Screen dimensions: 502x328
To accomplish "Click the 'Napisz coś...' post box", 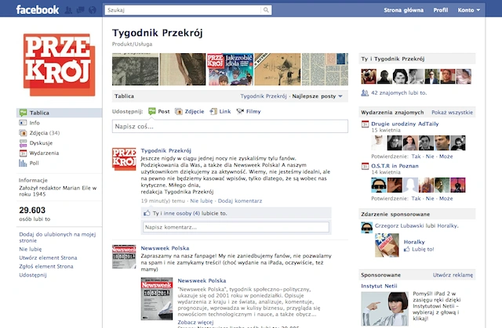I will coord(230,126).
